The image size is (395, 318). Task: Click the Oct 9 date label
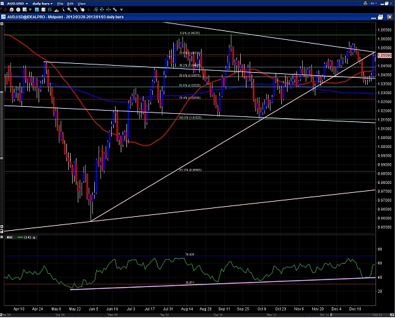[x=262, y=309]
